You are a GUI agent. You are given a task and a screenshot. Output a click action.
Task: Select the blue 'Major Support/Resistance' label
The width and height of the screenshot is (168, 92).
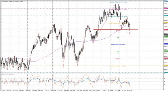pos(118,45)
